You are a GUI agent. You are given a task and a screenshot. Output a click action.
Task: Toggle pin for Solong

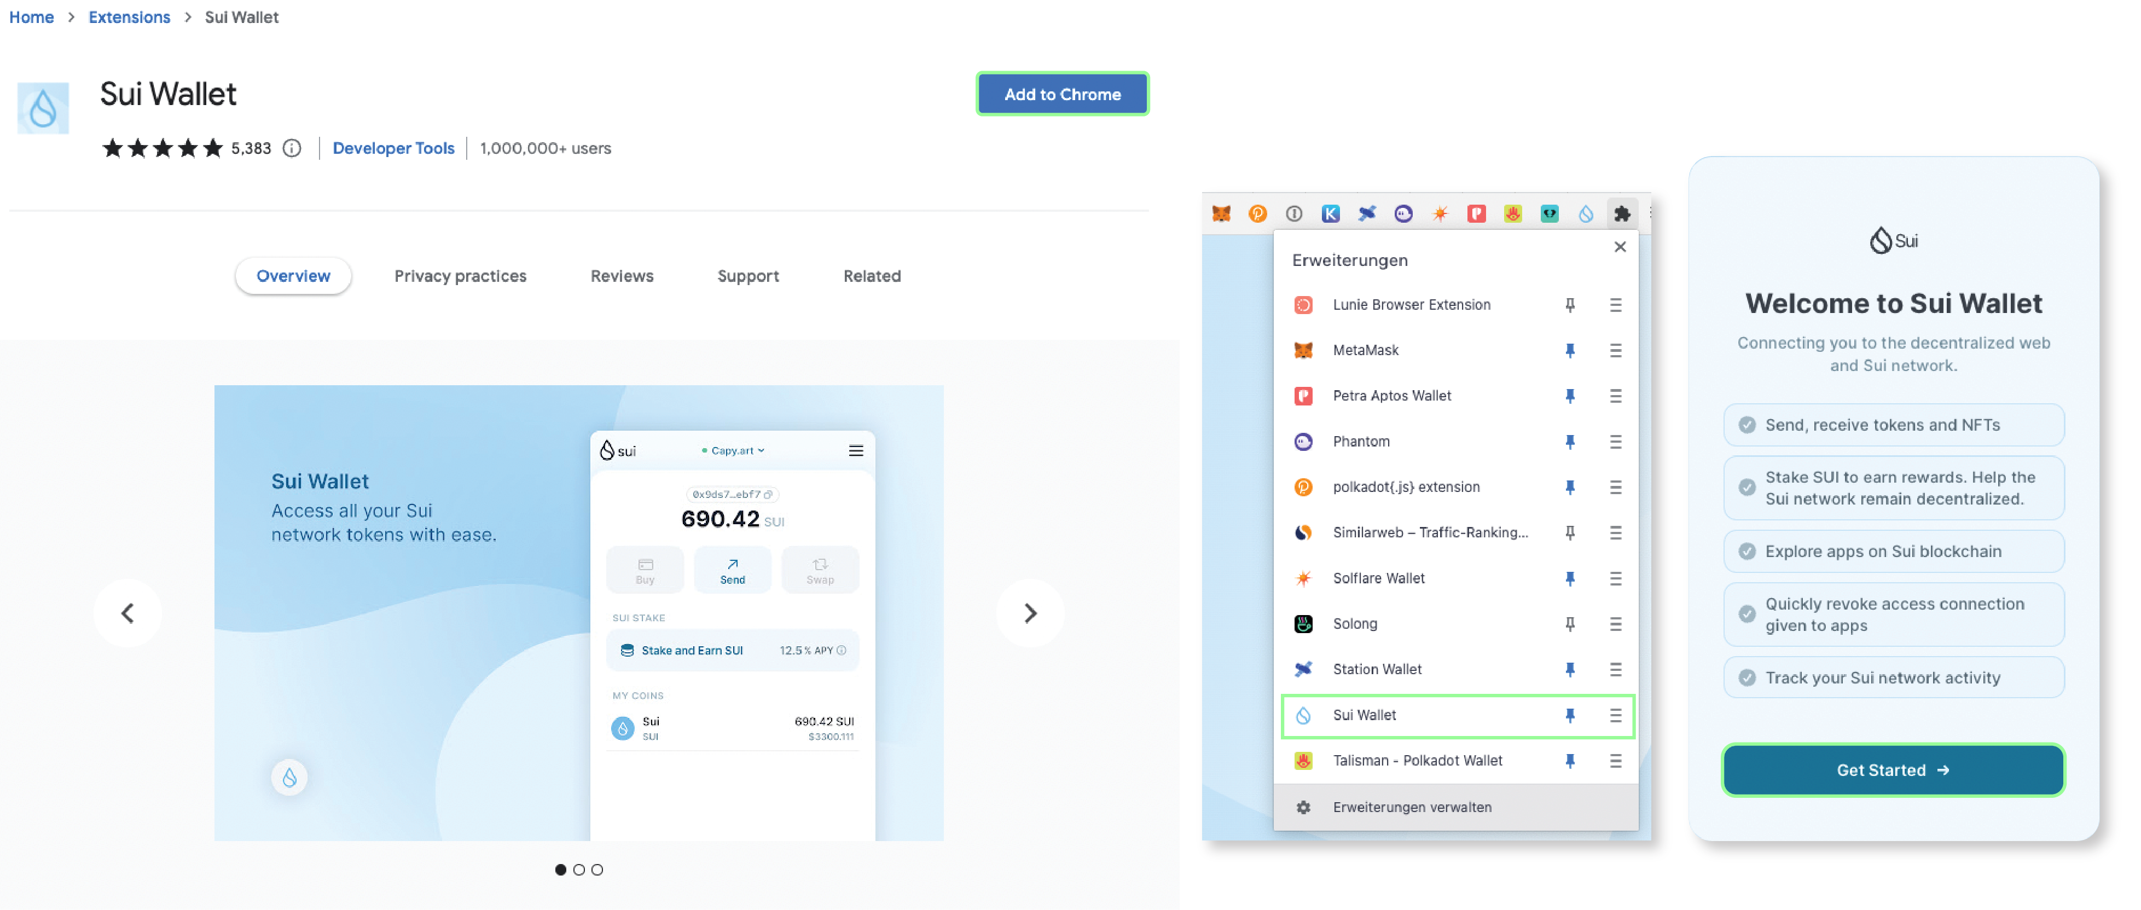pos(1570,624)
